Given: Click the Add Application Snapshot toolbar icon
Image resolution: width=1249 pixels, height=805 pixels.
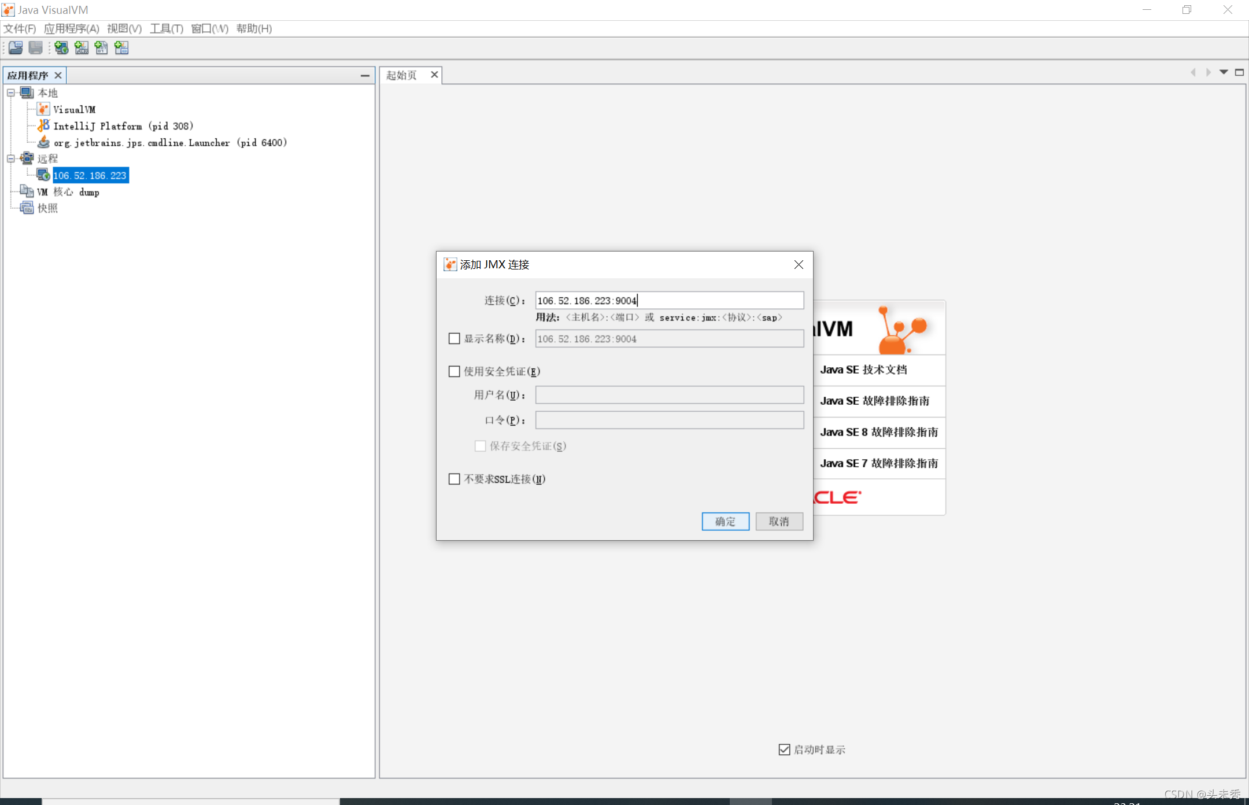Looking at the screenshot, I should tap(121, 48).
